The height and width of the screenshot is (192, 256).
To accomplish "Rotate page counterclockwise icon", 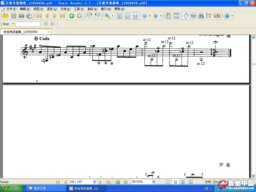I will point(97,16).
